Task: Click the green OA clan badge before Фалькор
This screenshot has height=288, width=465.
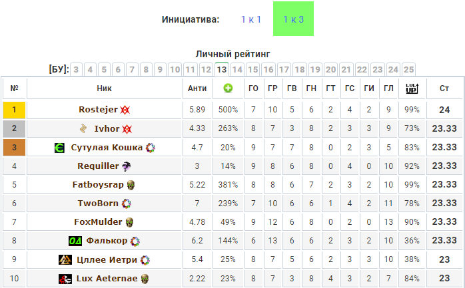Action: pyautogui.click(x=75, y=241)
